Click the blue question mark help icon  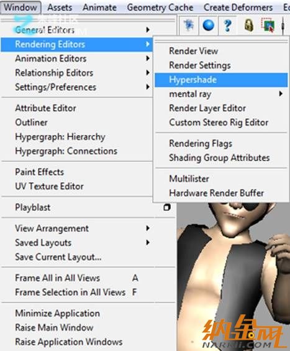[x=228, y=25]
